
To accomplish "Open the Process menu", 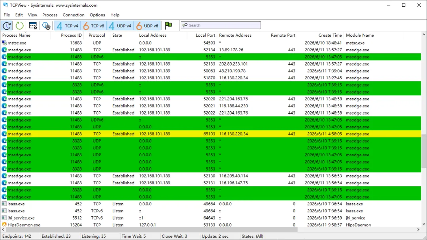I will 50,15.
